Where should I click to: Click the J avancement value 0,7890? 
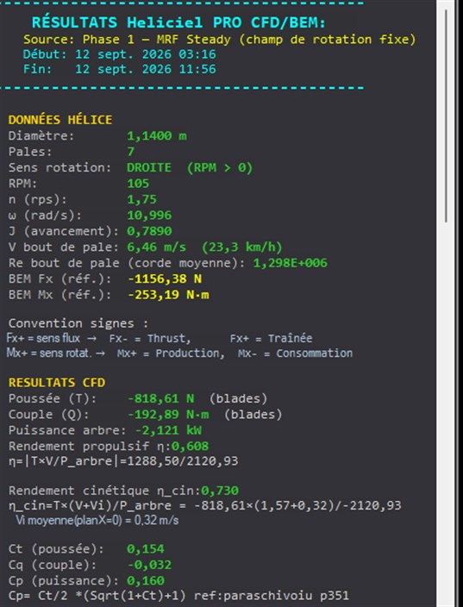[149, 231]
